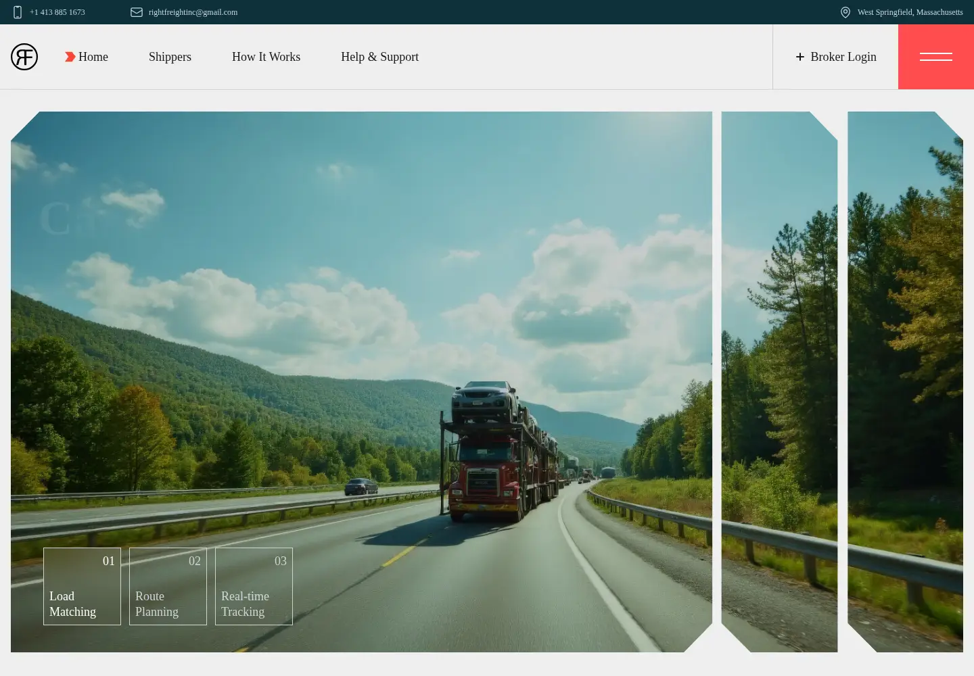Click the middle narrow forest image panel
The image size is (974, 676).
(779, 382)
